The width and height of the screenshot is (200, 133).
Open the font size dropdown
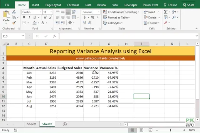pos(51,12)
